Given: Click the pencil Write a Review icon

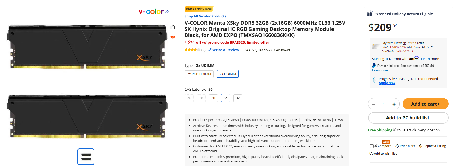Looking at the screenshot, I should tap(210, 50).
